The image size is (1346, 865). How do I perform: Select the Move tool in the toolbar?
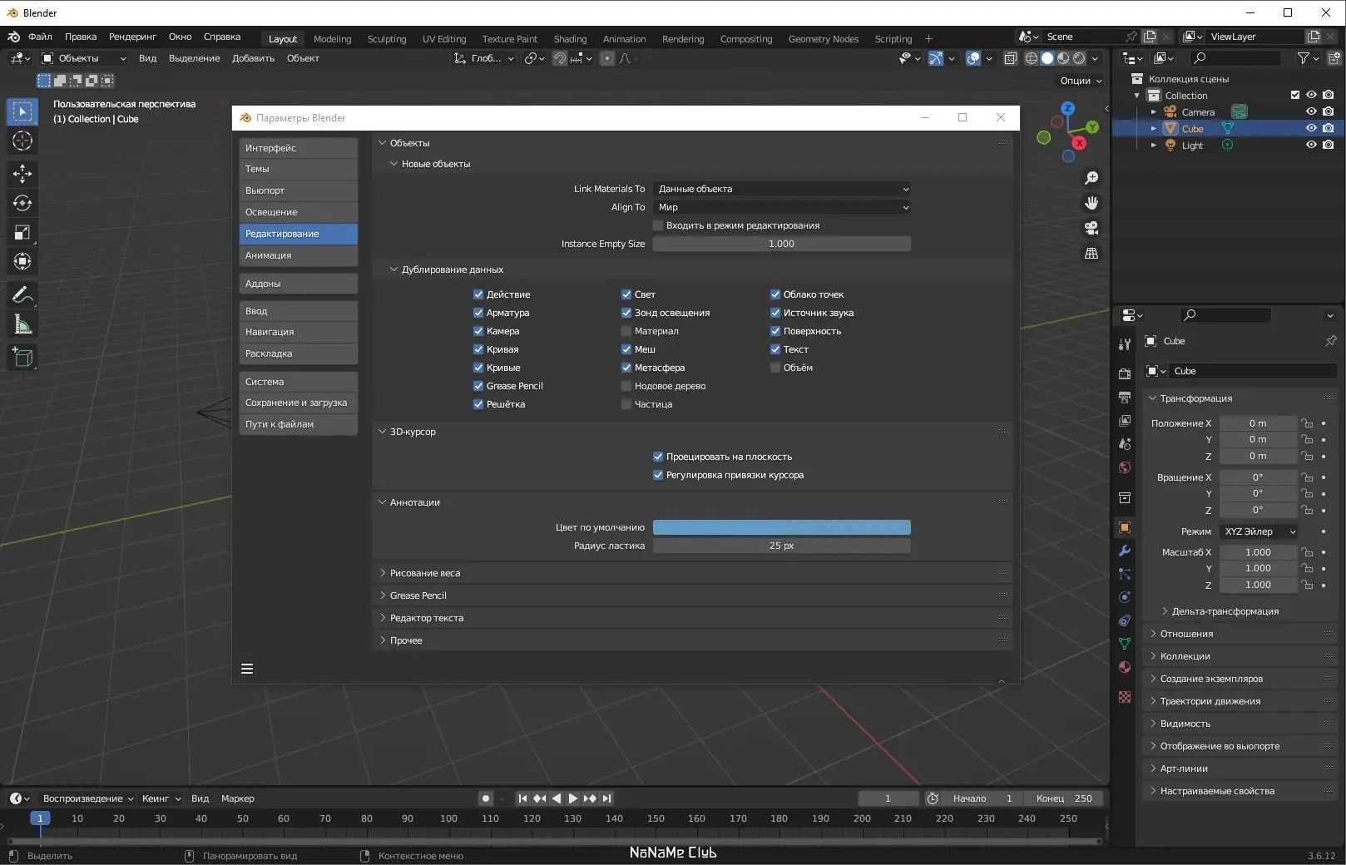(22, 173)
